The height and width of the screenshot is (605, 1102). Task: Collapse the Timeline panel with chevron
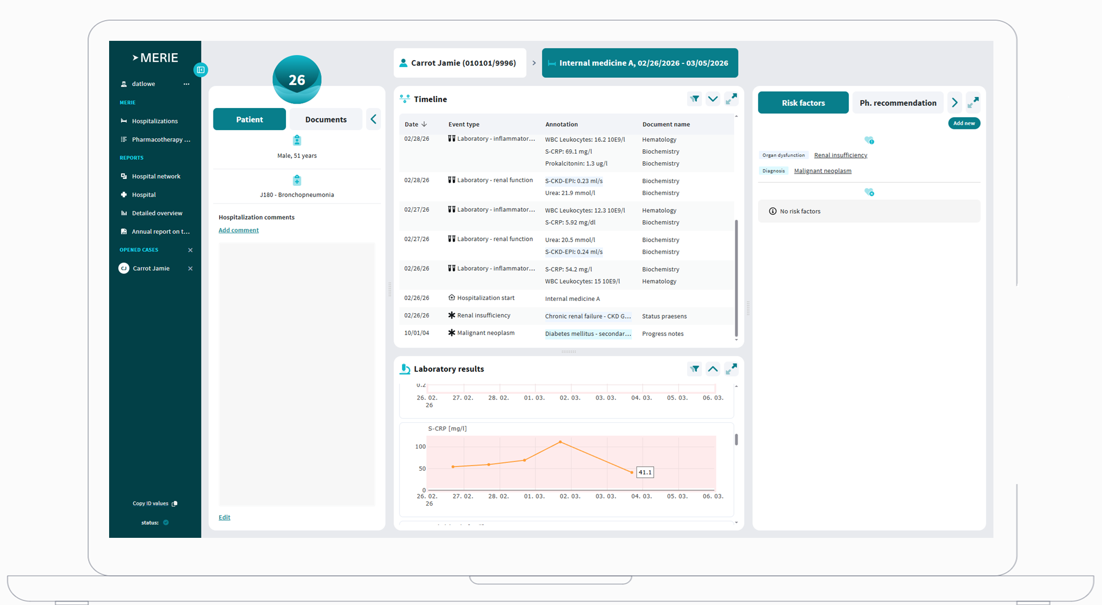coord(713,99)
